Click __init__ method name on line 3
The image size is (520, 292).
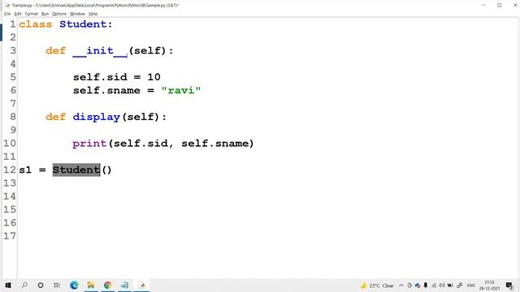pyautogui.click(x=100, y=51)
